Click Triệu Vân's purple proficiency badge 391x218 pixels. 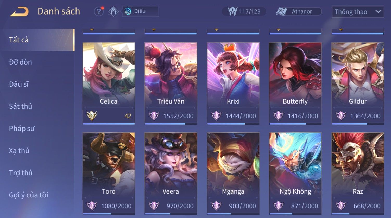coord(154,116)
